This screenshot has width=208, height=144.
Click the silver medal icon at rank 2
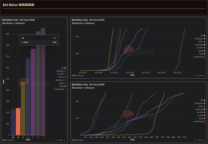coord(18,137)
